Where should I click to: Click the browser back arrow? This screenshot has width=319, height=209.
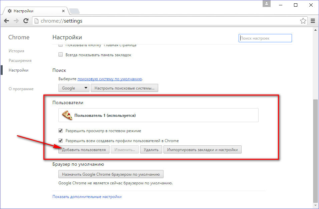(6, 21)
